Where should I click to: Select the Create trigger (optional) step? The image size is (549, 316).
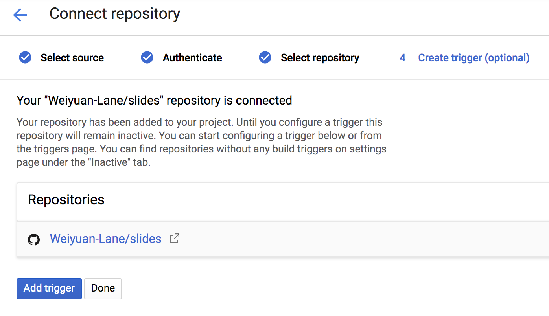click(473, 58)
